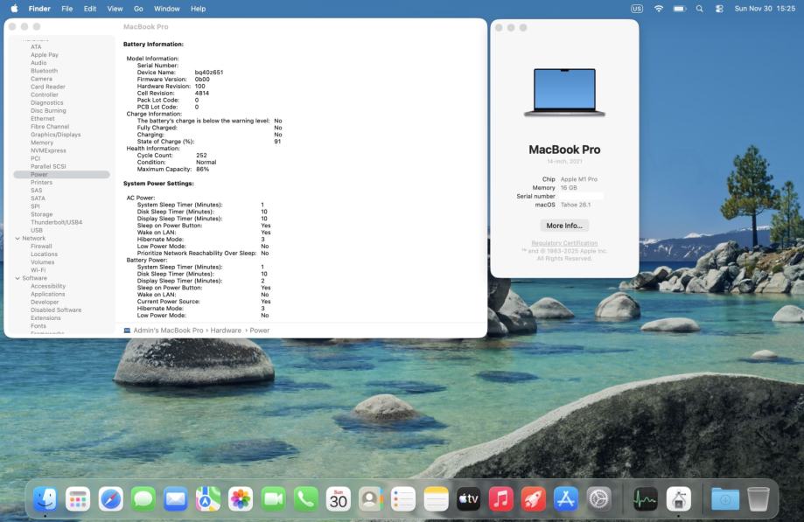Click the Wi-Fi status icon in menu bar
Screen dimensions: 804x522
658,9
